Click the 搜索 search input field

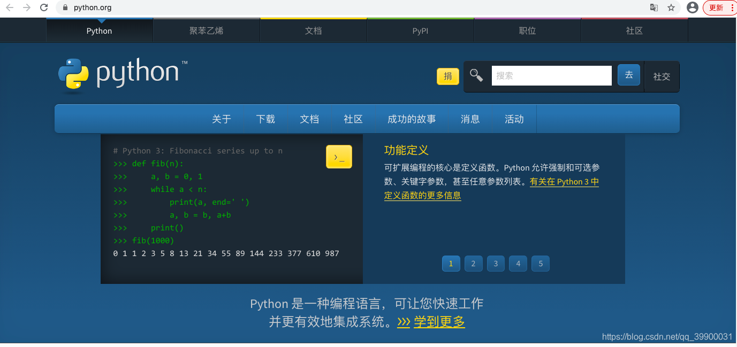click(552, 75)
